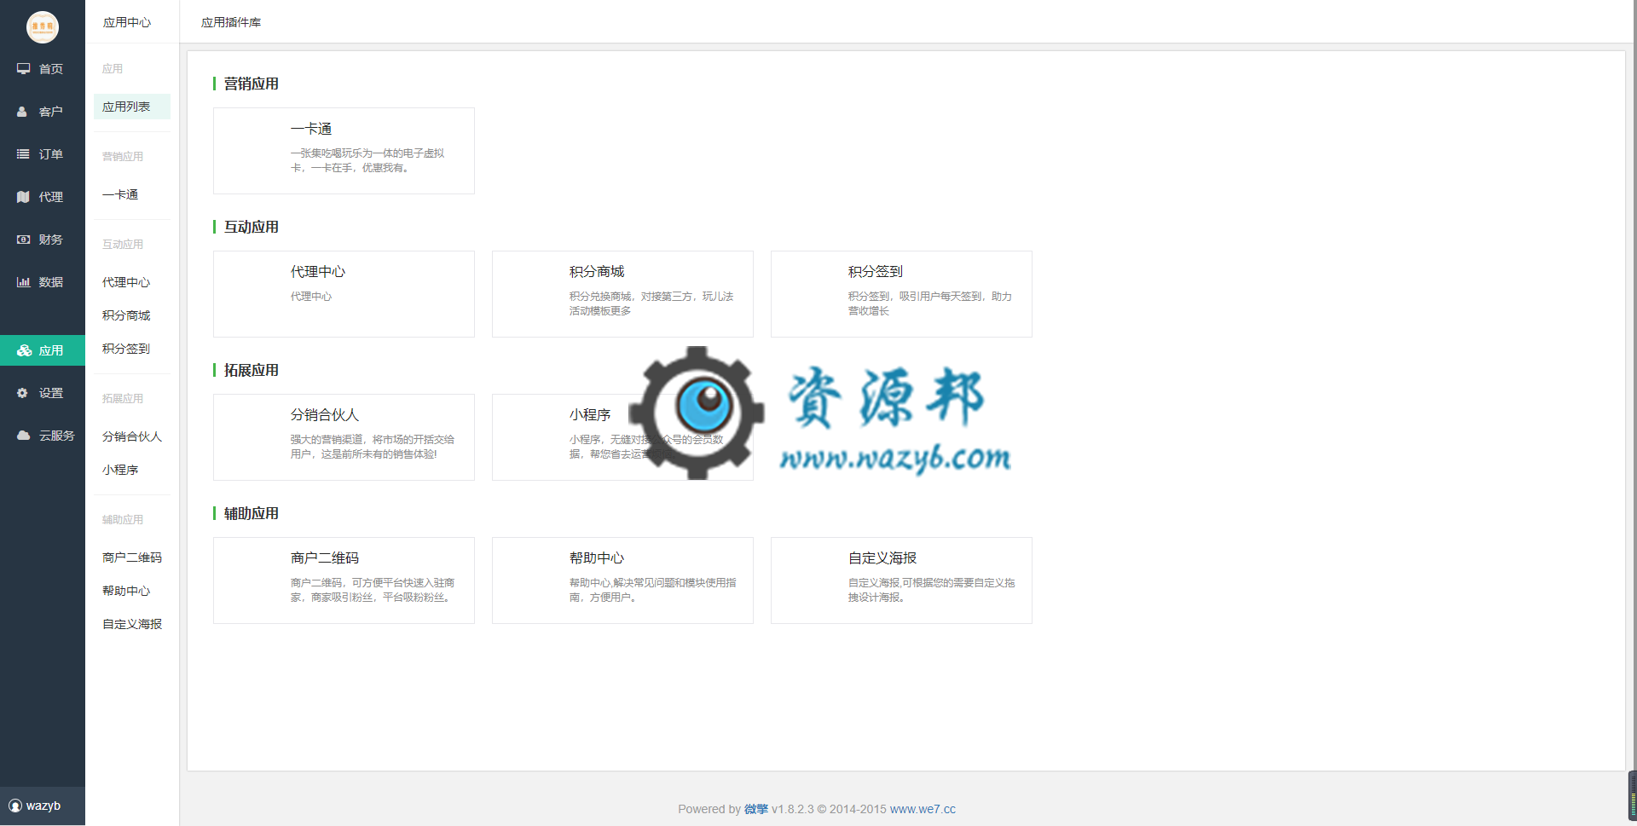View 数据 statistics
This screenshot has width=1637, height=826.
(x=43, y=281)
